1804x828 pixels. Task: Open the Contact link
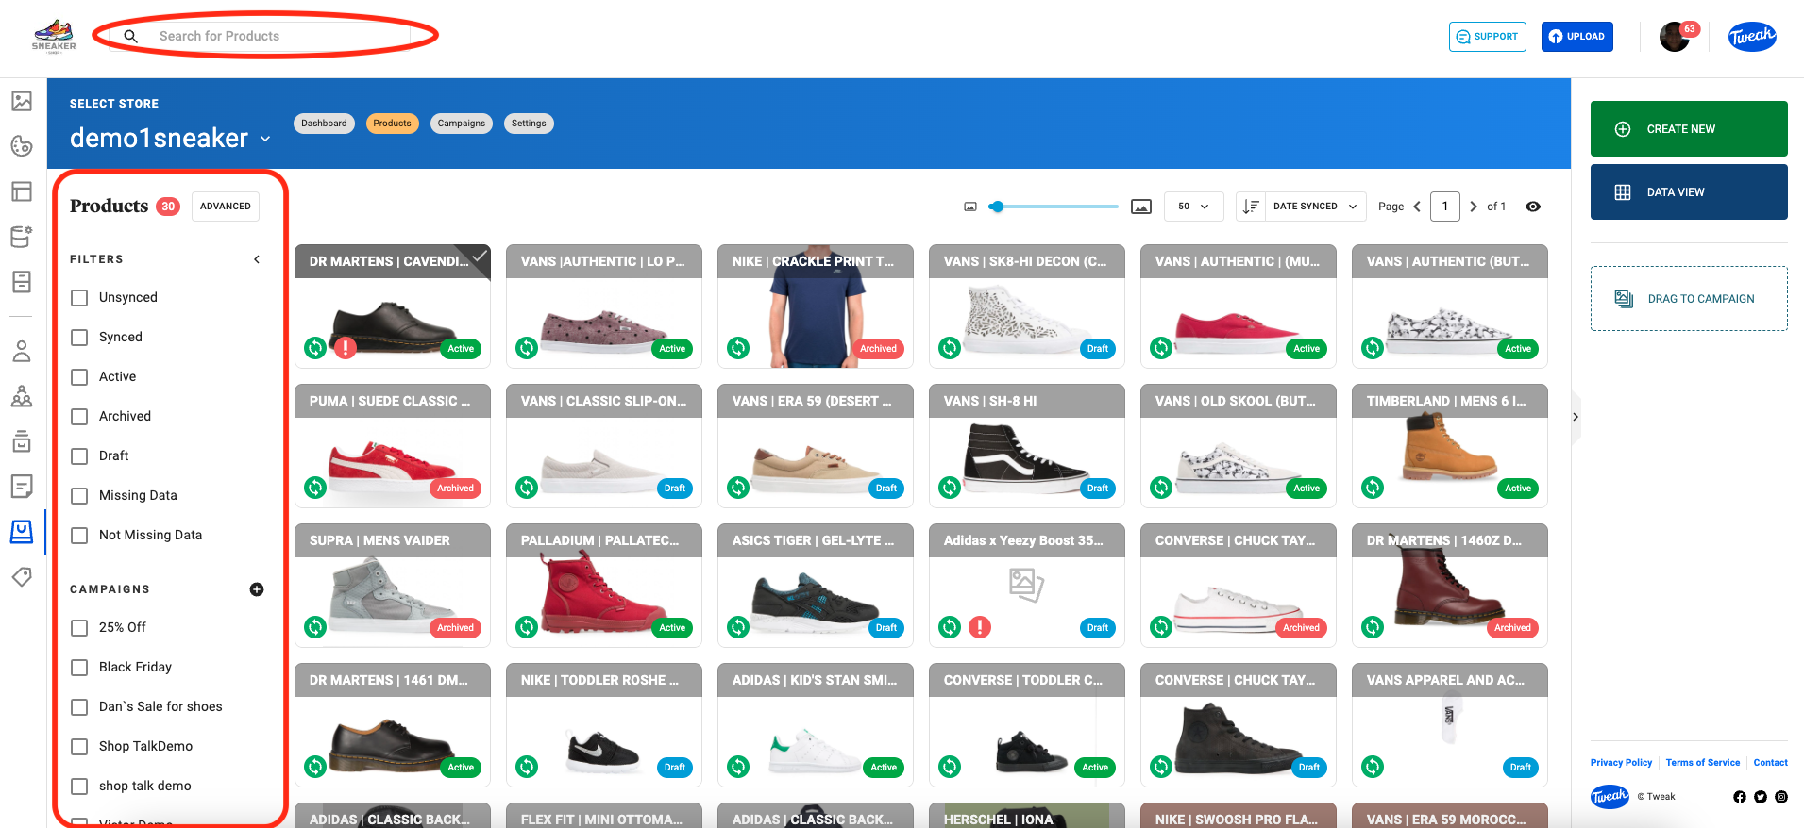pos(1770,763)
